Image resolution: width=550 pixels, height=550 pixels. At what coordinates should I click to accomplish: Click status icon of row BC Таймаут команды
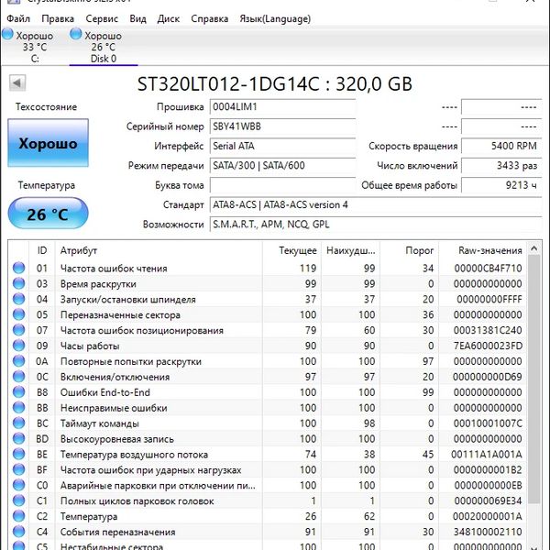click(x=19, y=423)
